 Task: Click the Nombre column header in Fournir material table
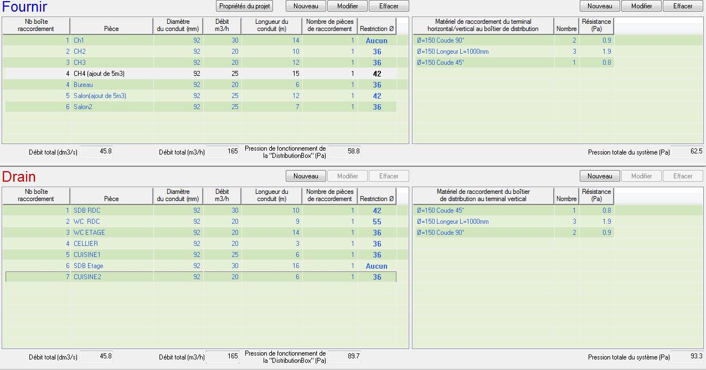(566, 25)
